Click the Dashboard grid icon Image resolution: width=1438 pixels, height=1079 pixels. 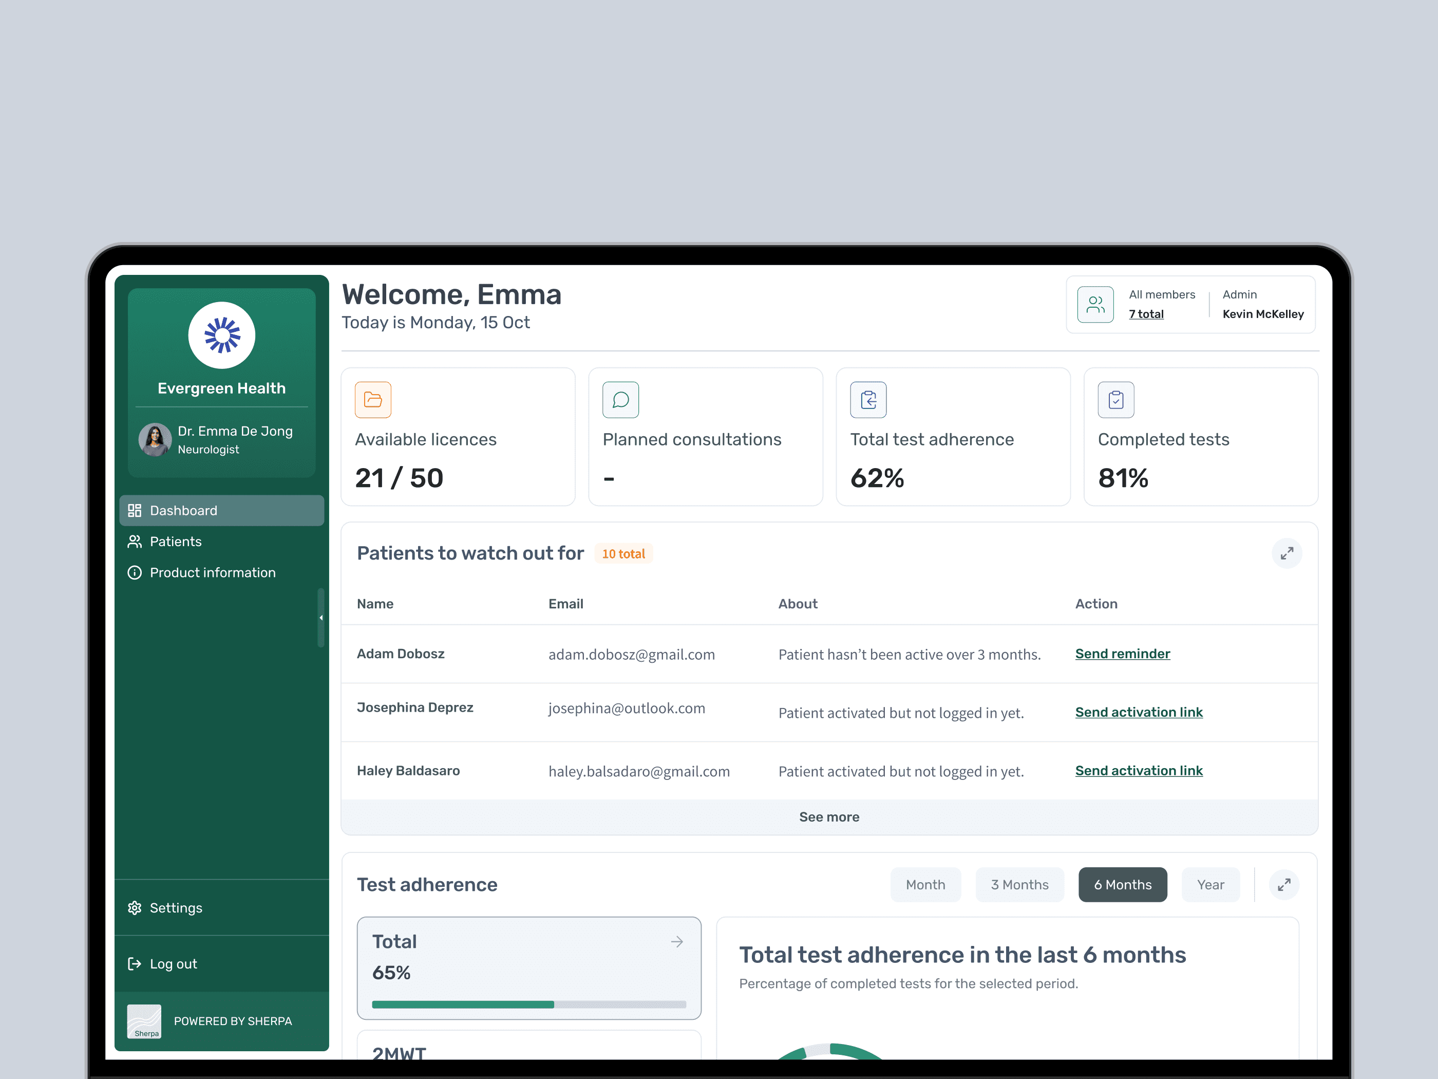click(135, 511)
